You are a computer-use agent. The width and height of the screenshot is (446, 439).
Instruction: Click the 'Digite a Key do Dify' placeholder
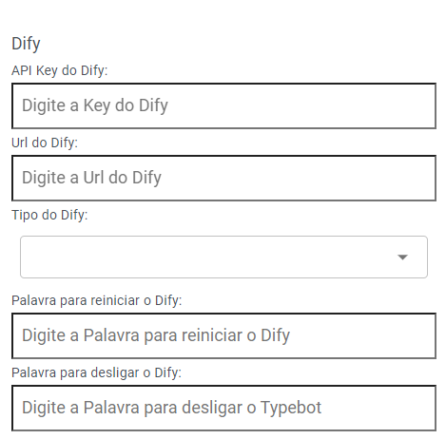tap(95, 105)
